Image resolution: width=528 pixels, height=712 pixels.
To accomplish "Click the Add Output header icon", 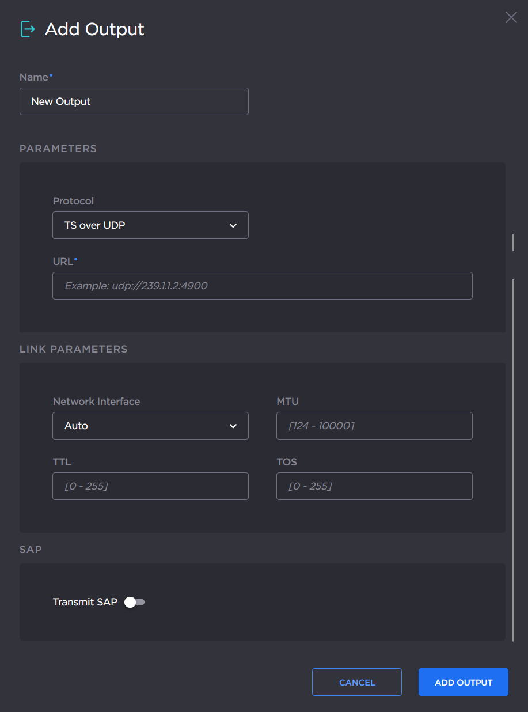I will click(x=26, y=29).
